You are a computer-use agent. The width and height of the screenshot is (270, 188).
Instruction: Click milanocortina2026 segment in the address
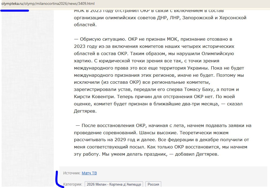pyautogui.click(x=50, y=4)
